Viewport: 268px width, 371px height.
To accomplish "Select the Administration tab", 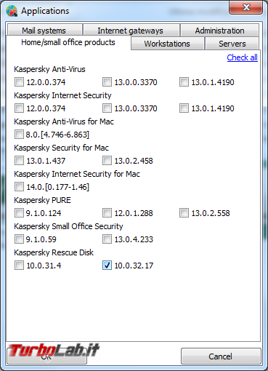I will click(219, 30).
